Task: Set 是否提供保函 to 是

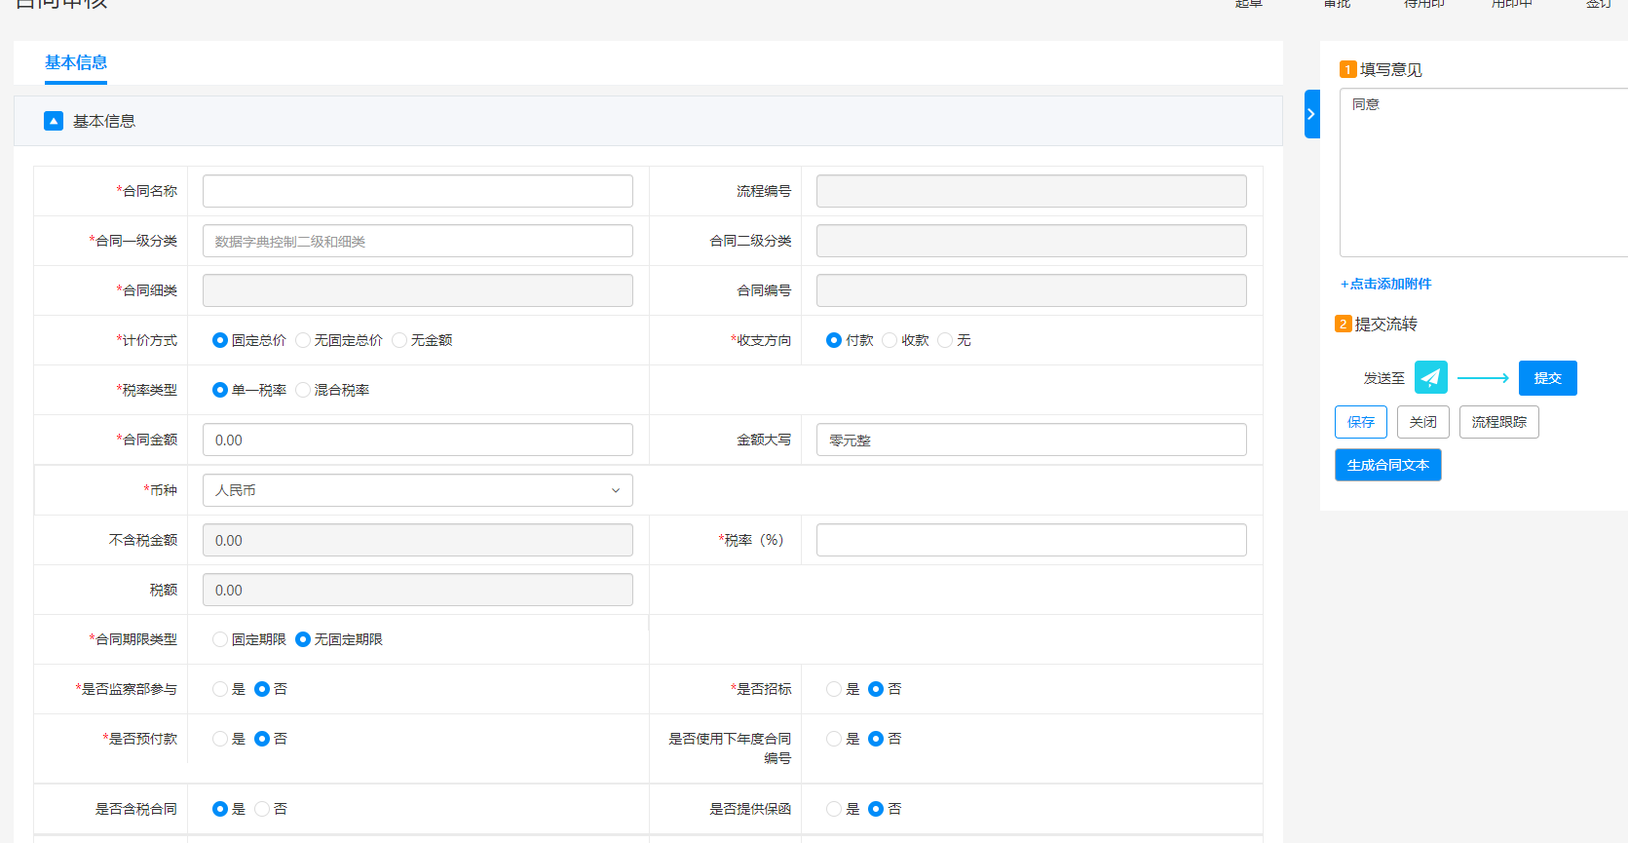Action: pyautogui.click(x=834, y=809)
